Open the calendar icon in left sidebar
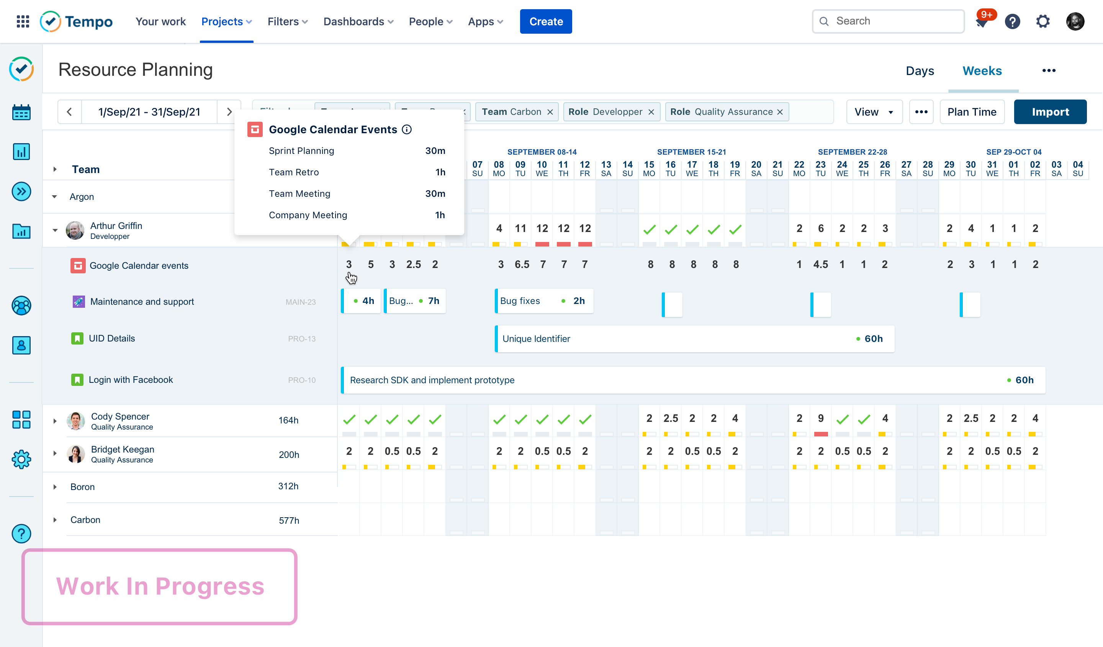The width and height of the screenshot is (1103, 647). tap(21, 113)
